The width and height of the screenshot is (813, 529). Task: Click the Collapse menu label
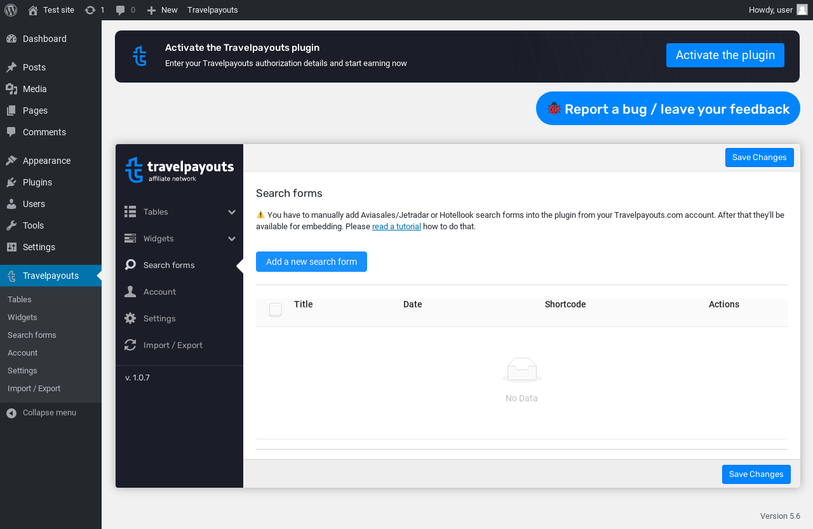pos(50,413)
